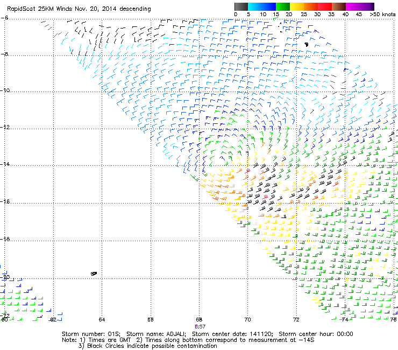Click the 'Storm center hour: 00:00' text
The height and width of the screenshot is (350, 398).
(316, 334)
